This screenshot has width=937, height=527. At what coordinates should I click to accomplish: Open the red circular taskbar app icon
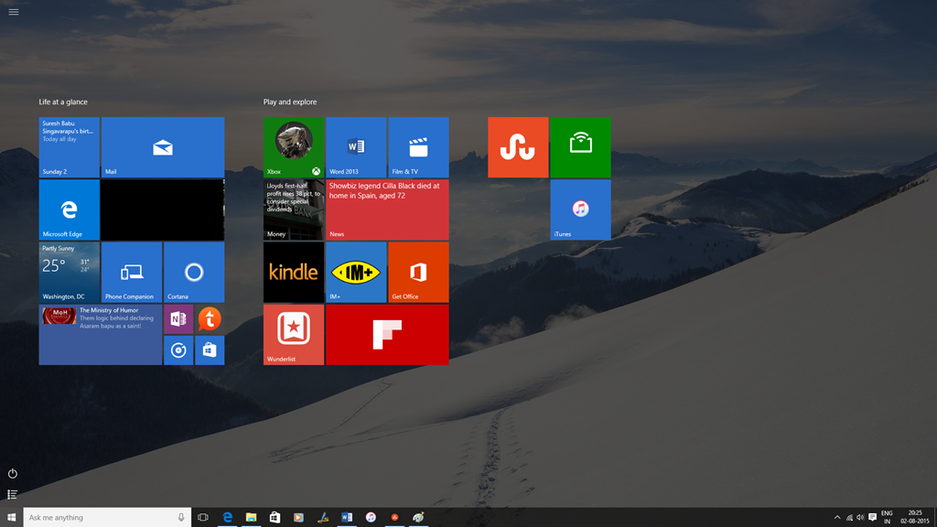tap(394, 518)
